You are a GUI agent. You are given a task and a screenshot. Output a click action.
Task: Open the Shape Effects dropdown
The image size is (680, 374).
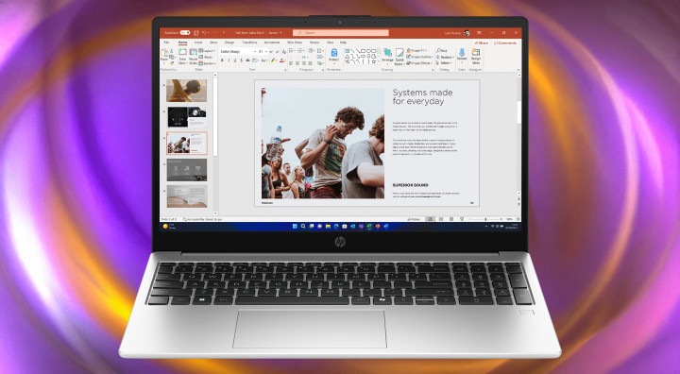419,63
